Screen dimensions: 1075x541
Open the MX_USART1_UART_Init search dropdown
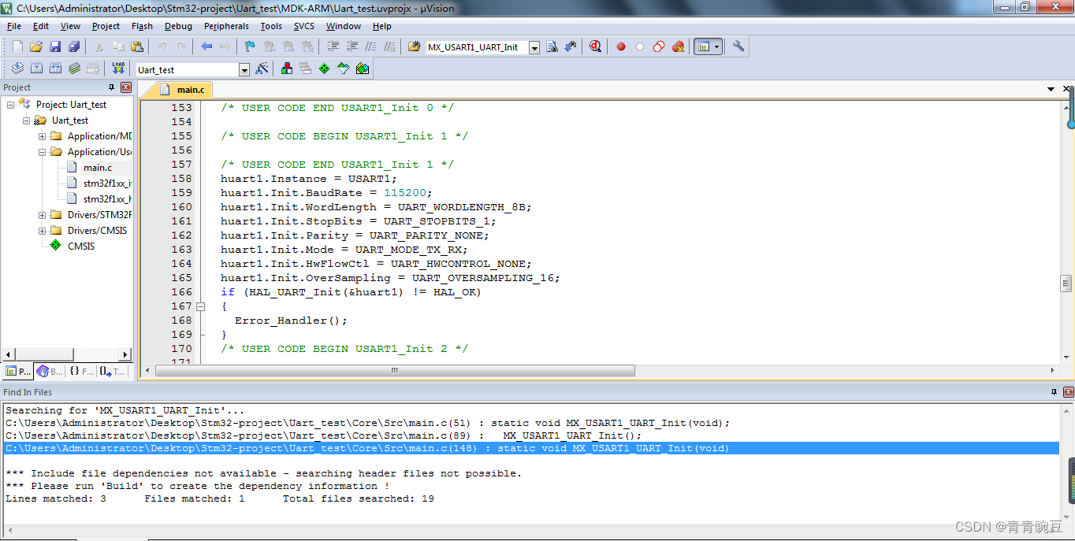[534, 48]
